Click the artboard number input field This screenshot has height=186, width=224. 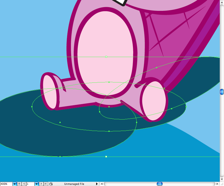[x=30, y=184]
